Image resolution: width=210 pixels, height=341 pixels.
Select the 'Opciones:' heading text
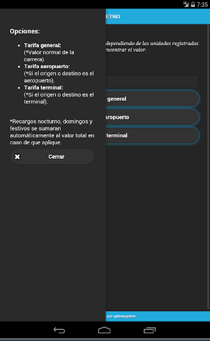[25, 31]
